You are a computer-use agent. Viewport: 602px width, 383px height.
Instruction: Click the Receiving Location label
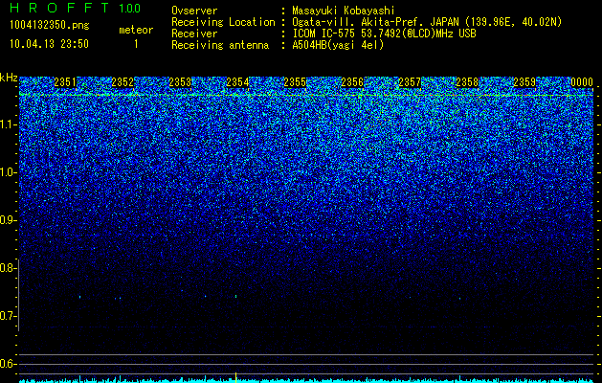tap(223, 22)
